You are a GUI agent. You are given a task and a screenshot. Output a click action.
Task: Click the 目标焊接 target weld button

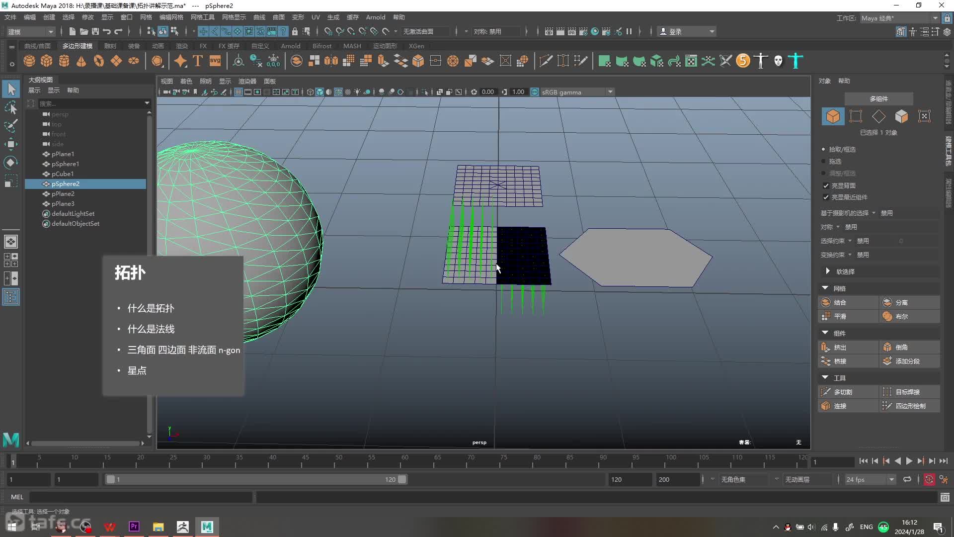910,392
